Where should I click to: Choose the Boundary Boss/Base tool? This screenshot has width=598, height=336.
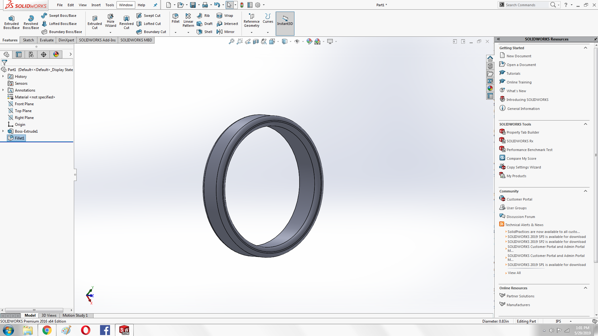click(62, 32)
